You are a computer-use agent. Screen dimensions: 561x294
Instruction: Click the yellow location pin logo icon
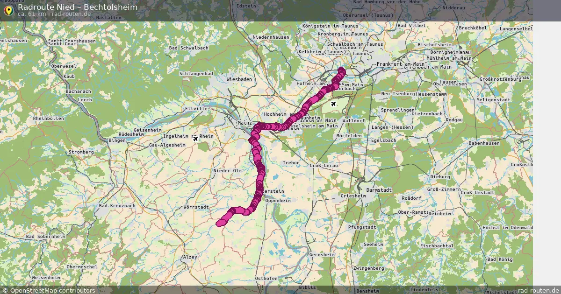click(x=8, y=10)
